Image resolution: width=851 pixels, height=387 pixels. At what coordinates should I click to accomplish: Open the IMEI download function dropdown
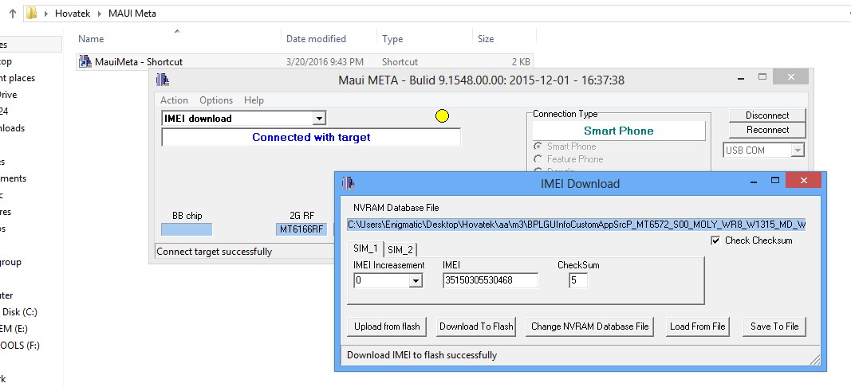tap(319, 119)
